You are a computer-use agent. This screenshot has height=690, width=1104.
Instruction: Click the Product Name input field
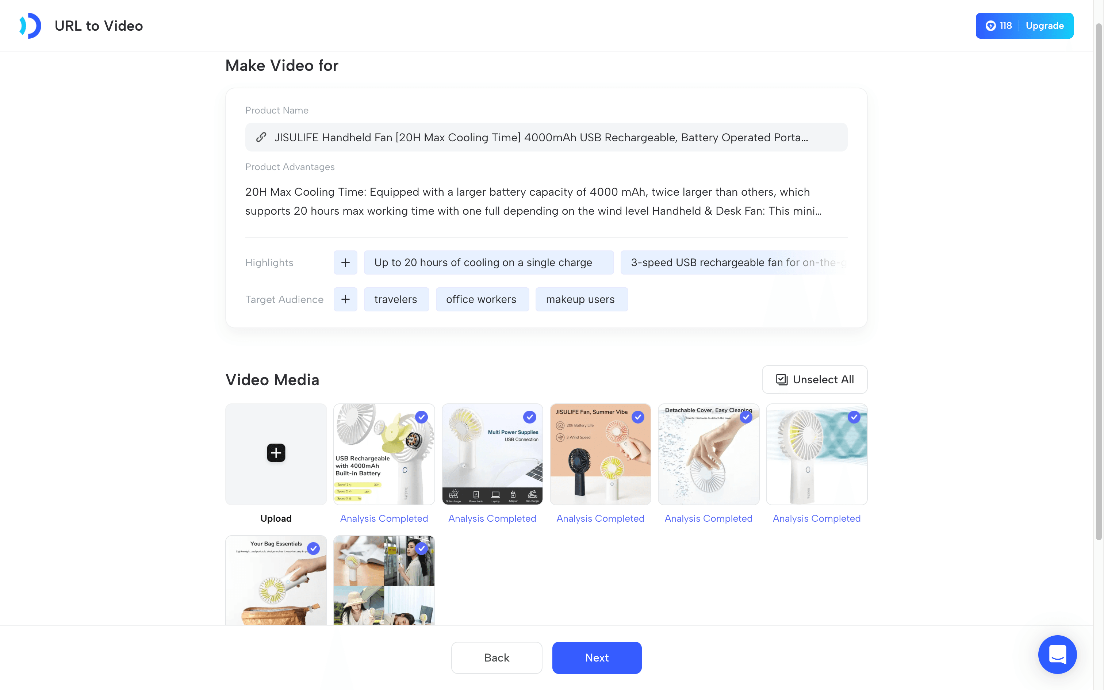coord(546,137)
